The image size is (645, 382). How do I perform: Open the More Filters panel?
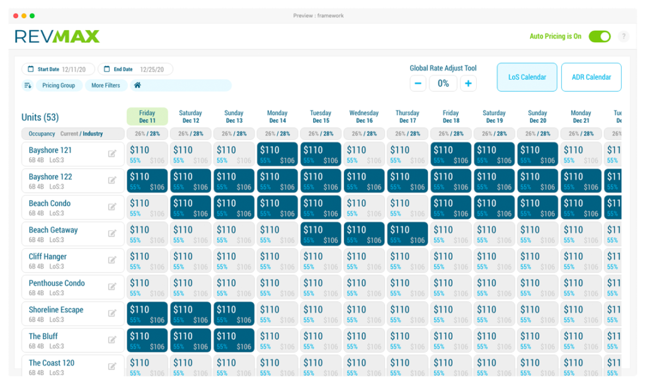coord(105,85)
